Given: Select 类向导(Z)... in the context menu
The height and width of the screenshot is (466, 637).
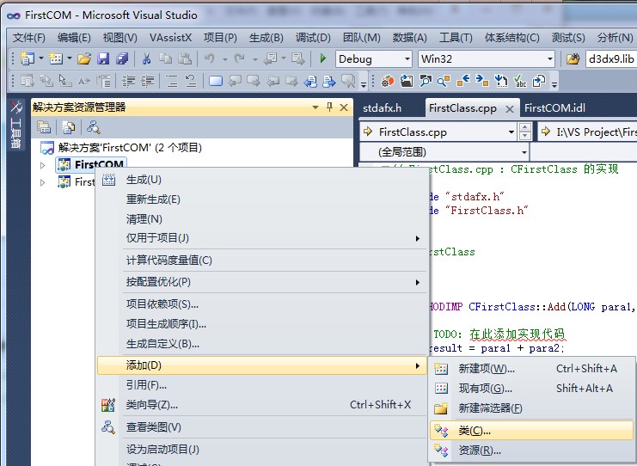Looking at the screenshot, I should (x=261, y=405).
